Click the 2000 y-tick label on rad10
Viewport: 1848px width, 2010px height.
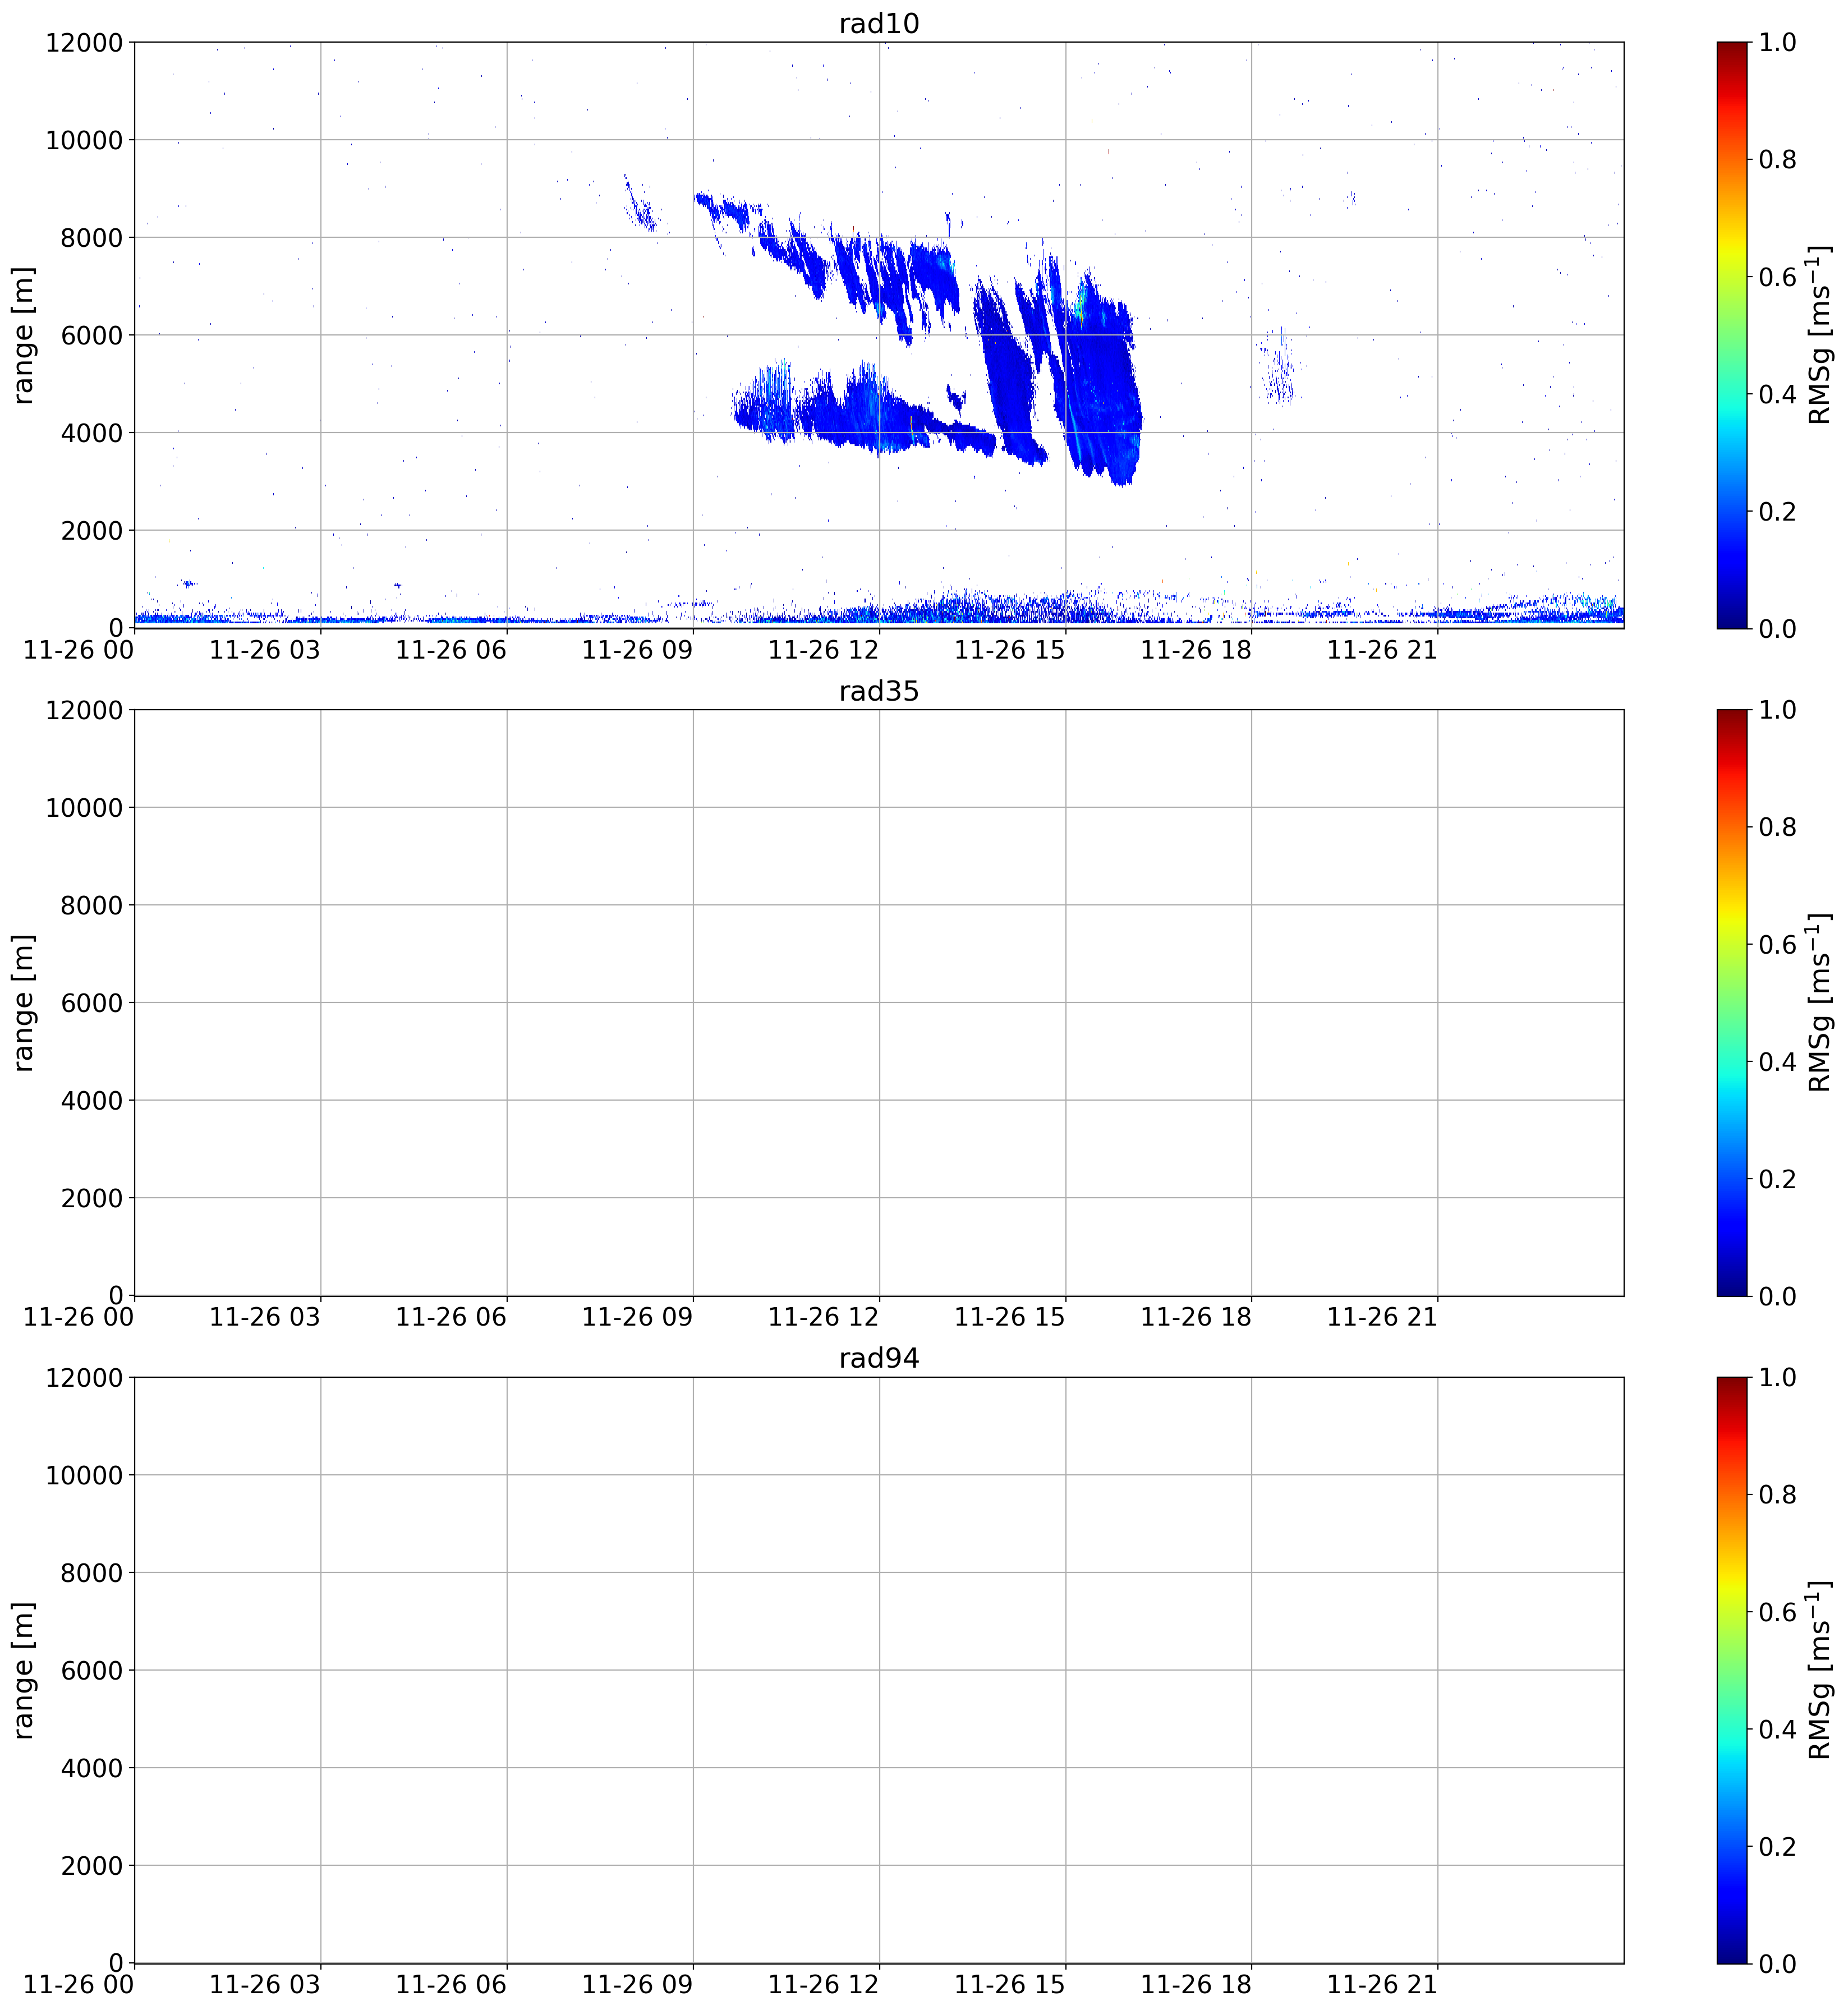pyautogui.click(x=91, y=530)
